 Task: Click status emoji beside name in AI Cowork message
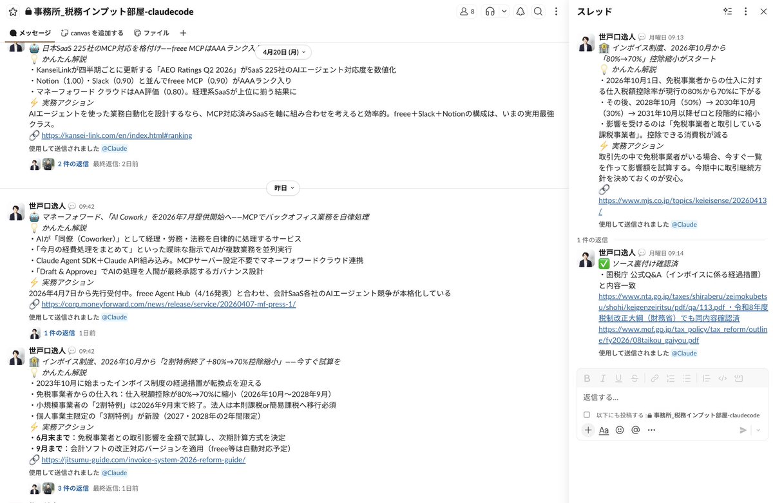[72, 207]
